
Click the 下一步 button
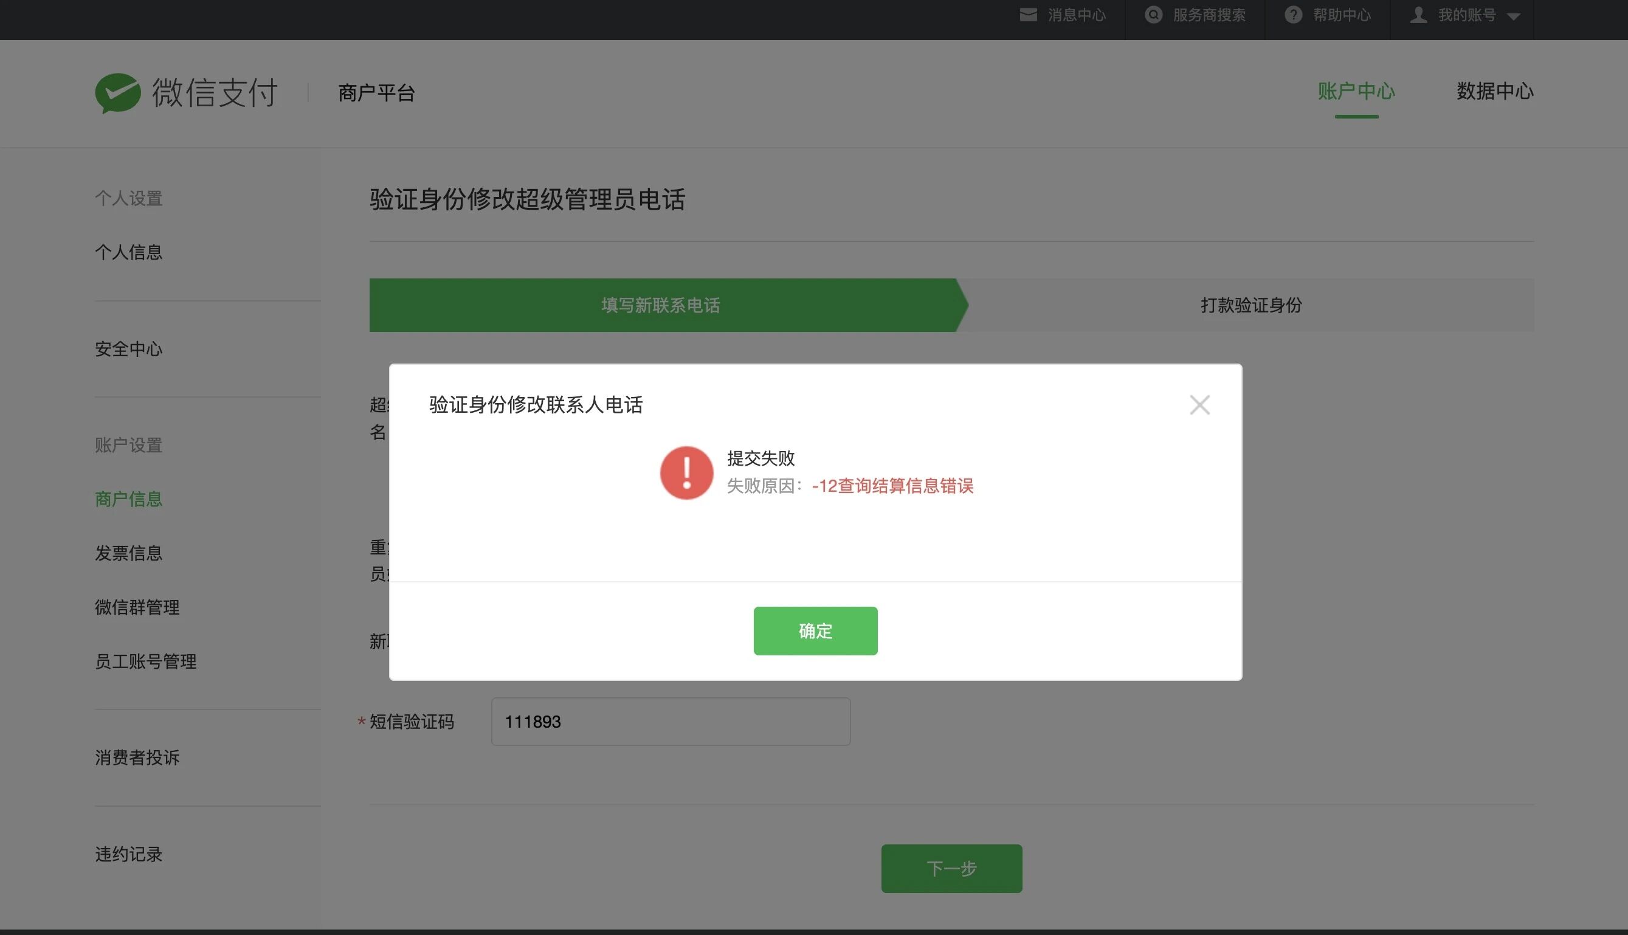[951, 868]
